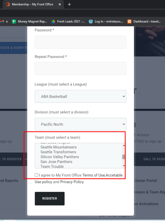Click team list scroll down arrow
This screenshot has height=221, width=165.
click(124, 166)
